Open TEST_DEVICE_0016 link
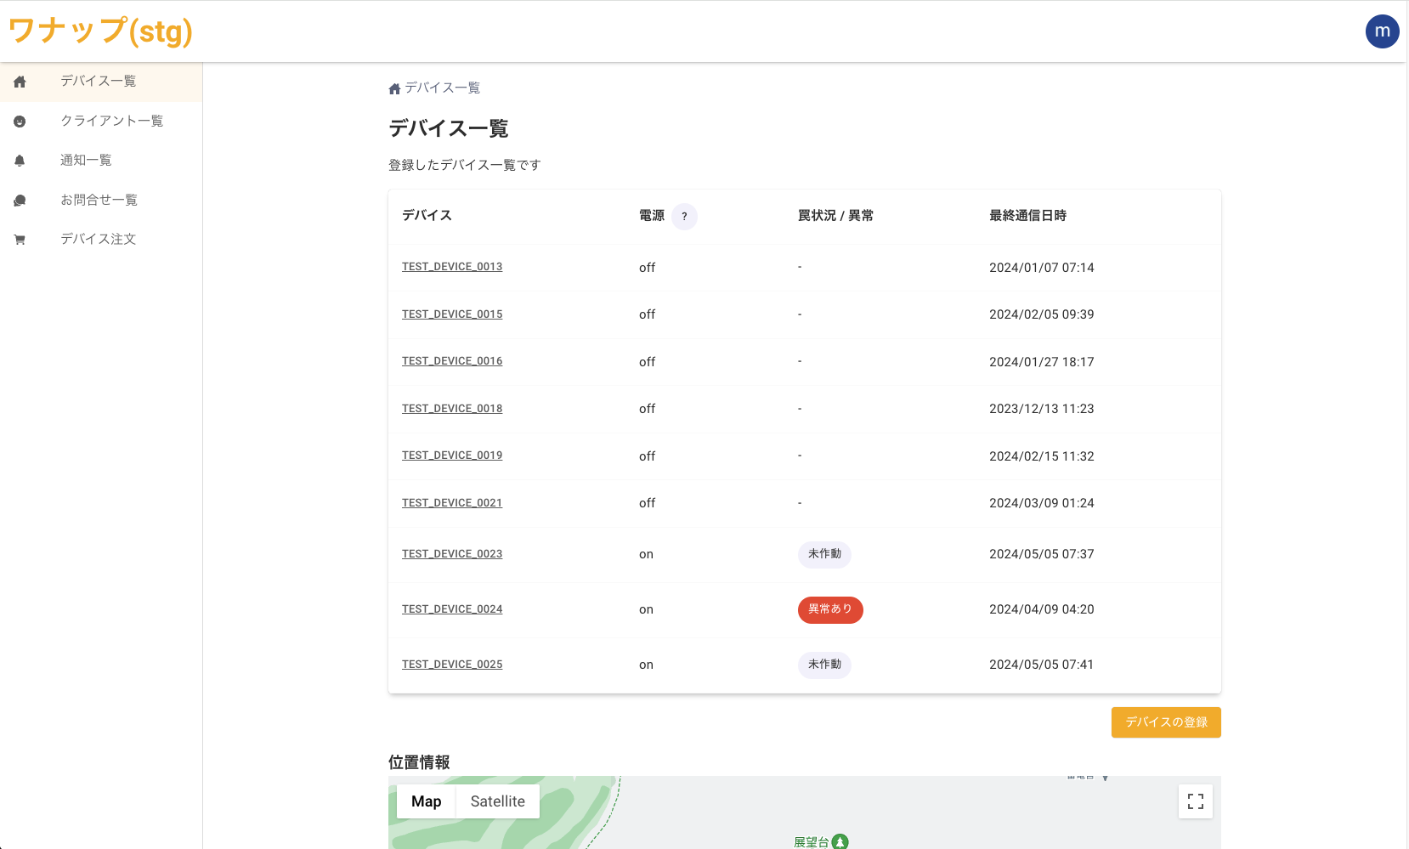 point(452,361)
